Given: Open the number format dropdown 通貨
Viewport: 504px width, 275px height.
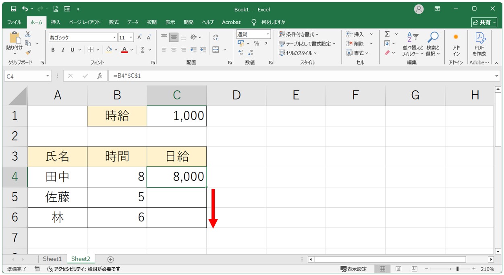Looking at the screenshot, I should pos(268,34).
